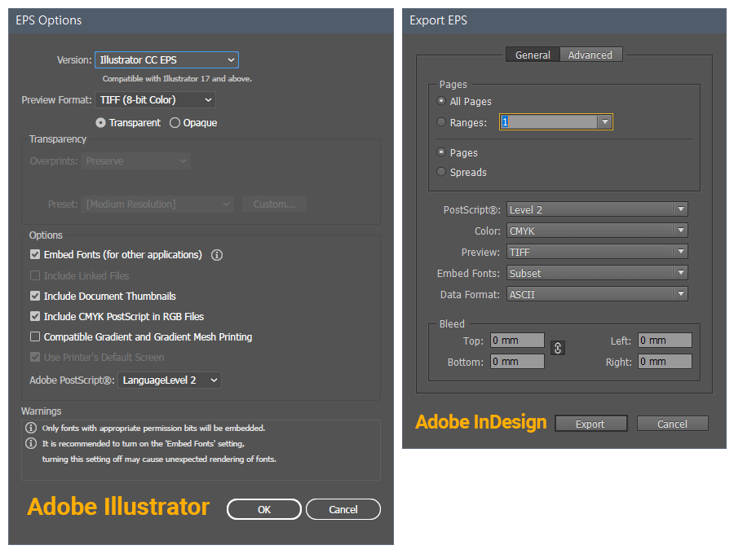Choose the Ranges radio button

pyautogui.click(x=441, y=122)
